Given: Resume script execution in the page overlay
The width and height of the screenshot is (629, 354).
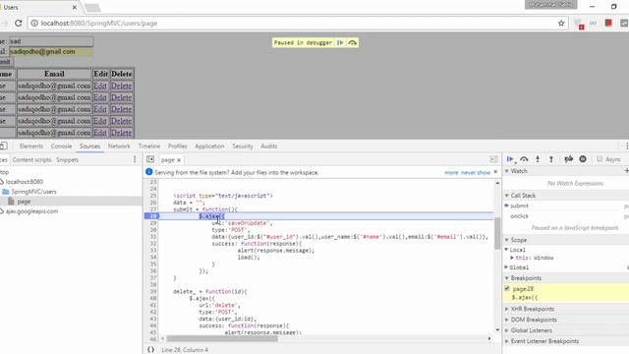Looking at the screenshot, I should coord(340,42).
